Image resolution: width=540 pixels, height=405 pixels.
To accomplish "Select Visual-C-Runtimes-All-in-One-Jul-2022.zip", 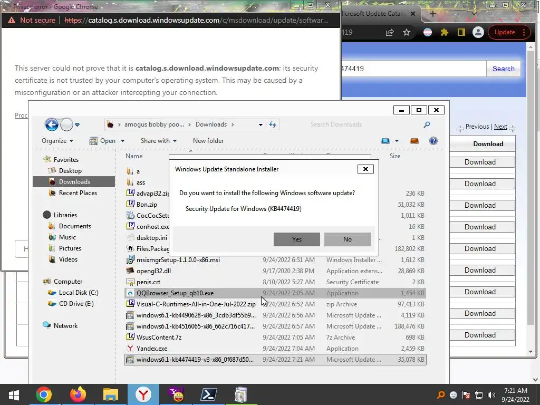I will 196,304.
